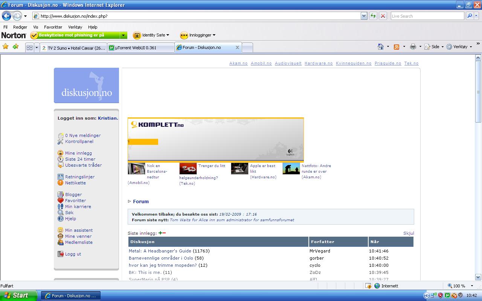Screen dimensions: 482x301
Task: Click the vertical scrollbar down arrow
Action: [x=478, y=277]
